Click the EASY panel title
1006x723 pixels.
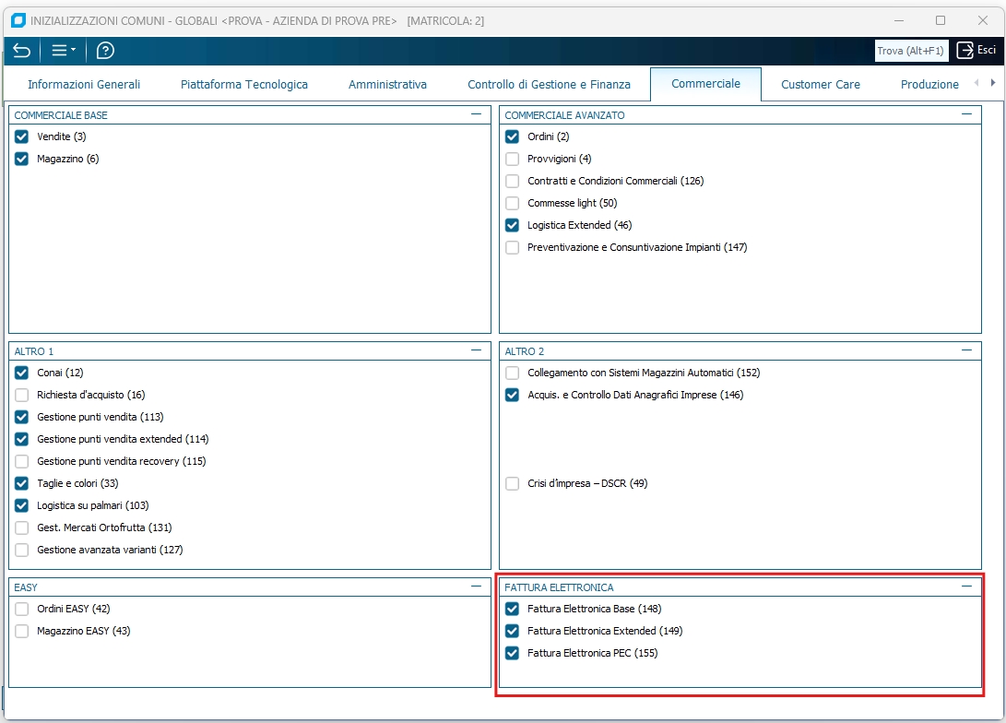[x=26, y=587]
